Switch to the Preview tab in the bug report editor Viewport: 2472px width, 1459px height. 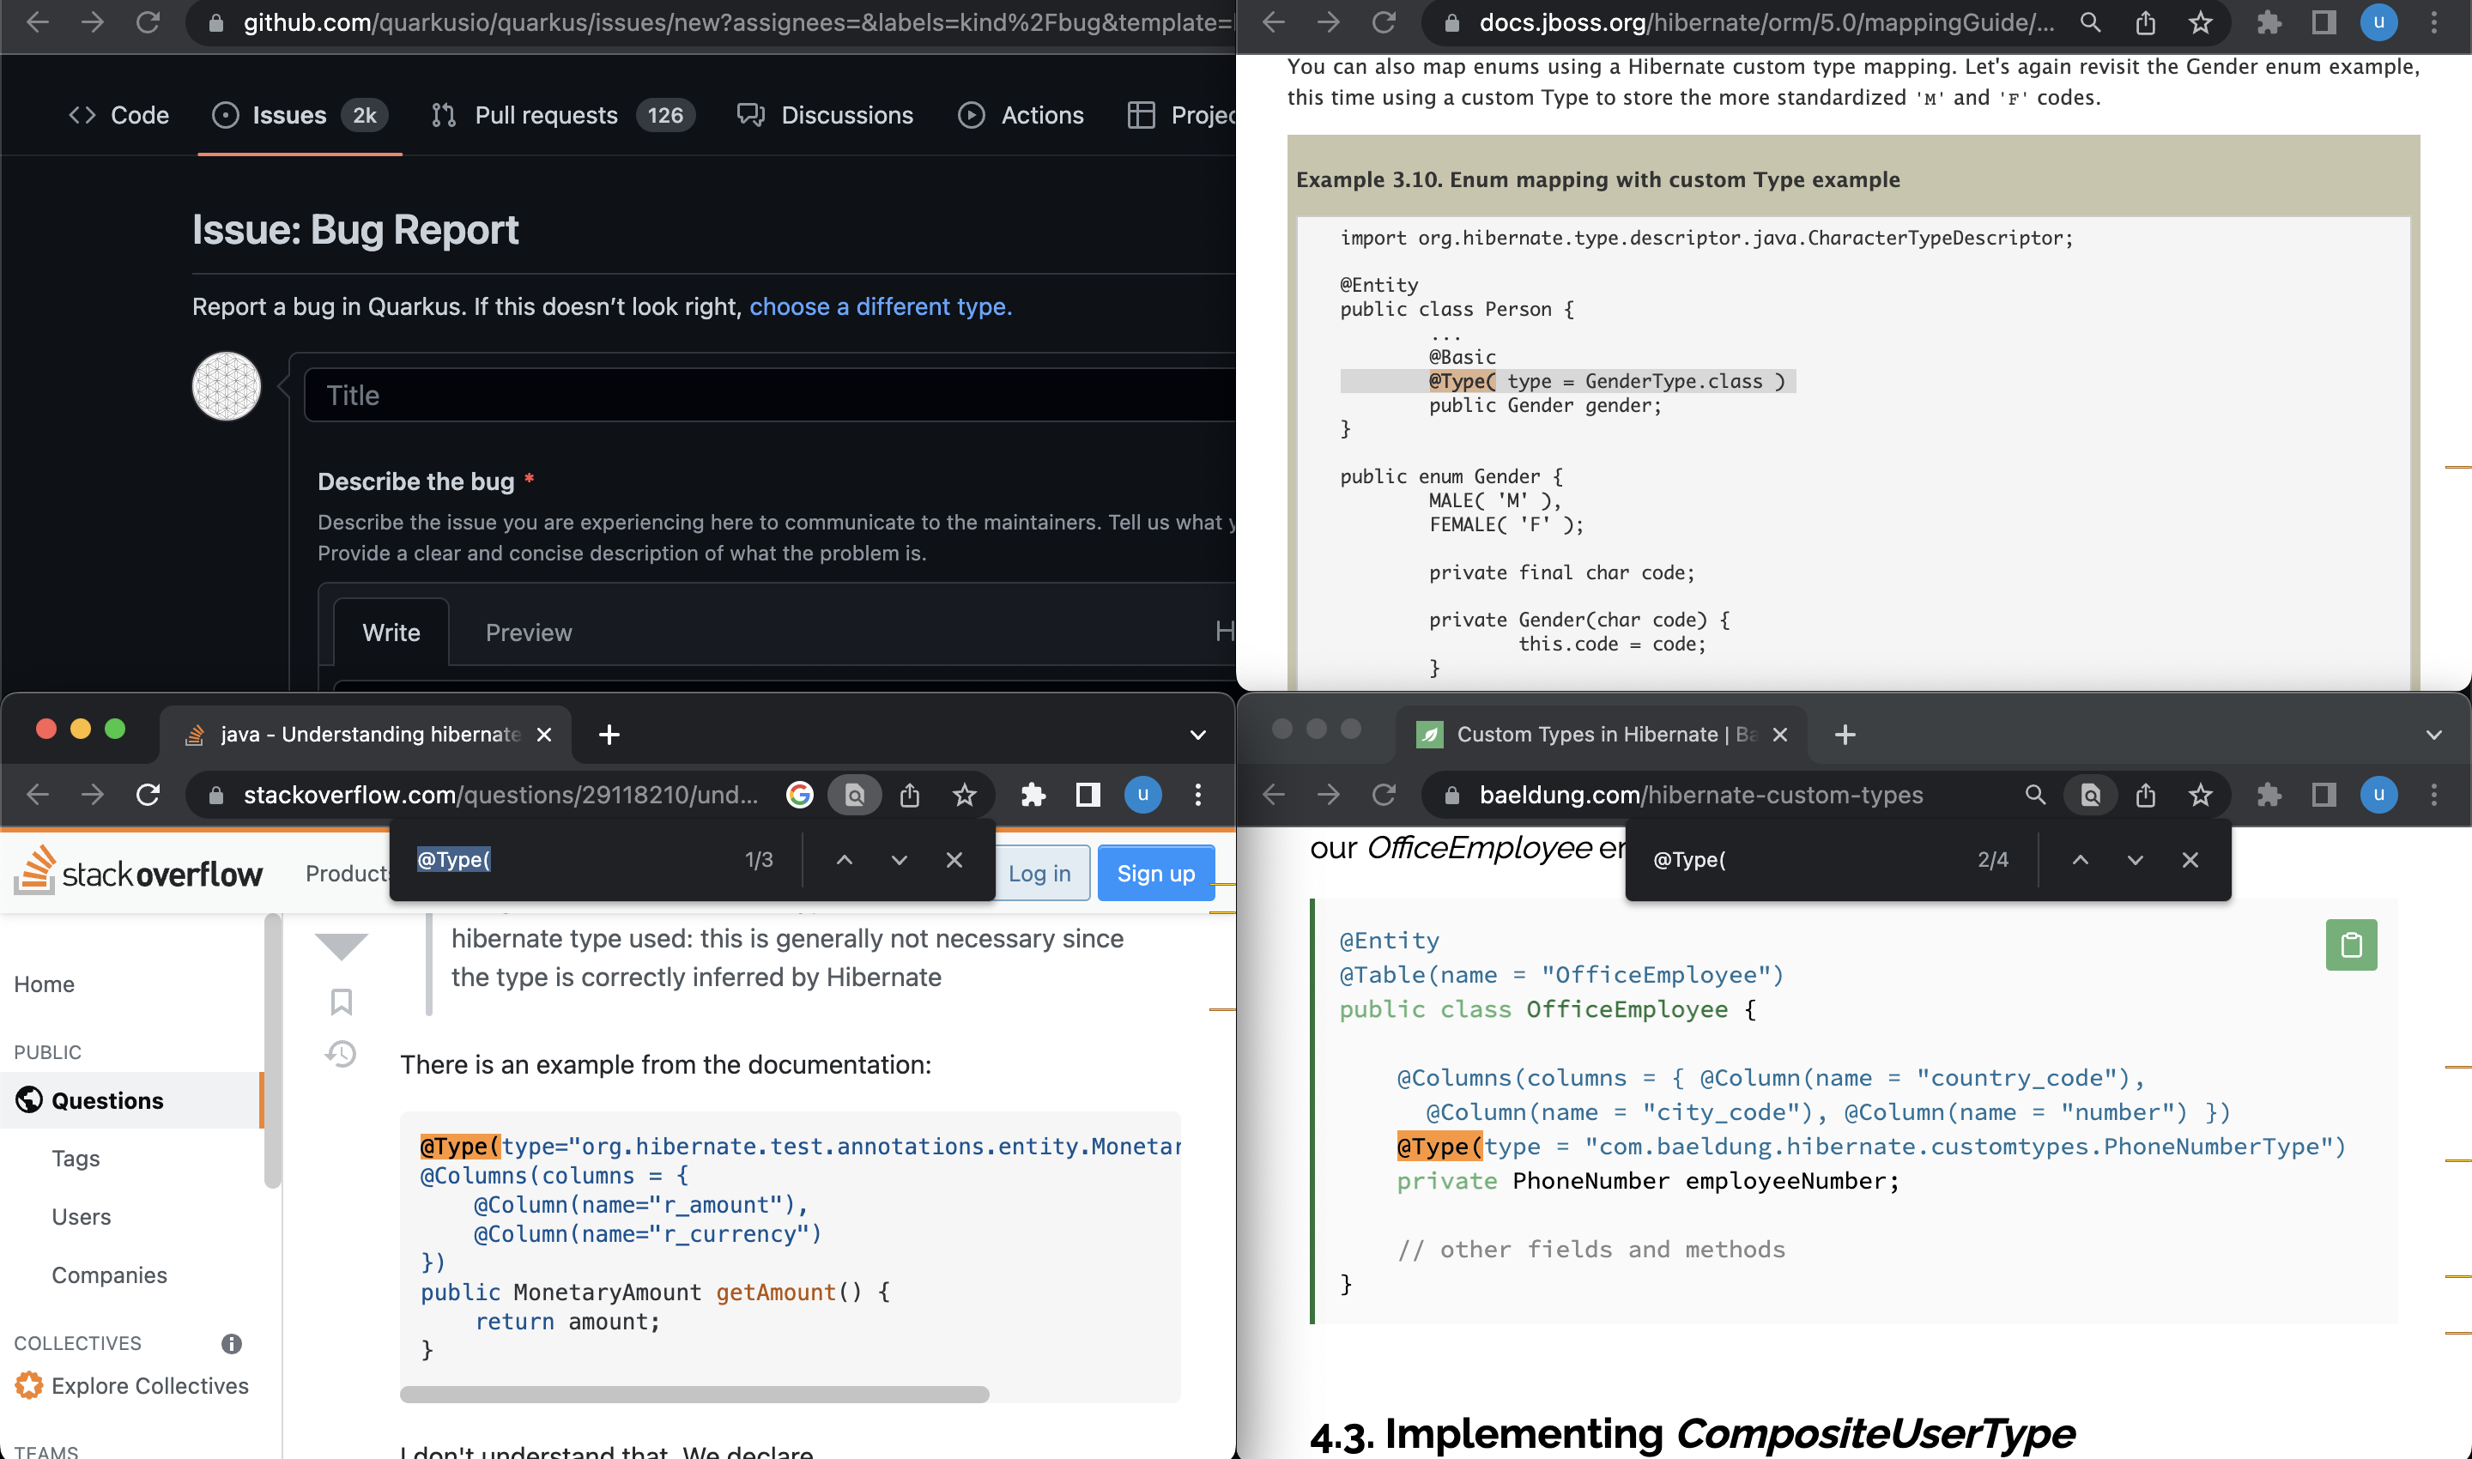(528, 633)
